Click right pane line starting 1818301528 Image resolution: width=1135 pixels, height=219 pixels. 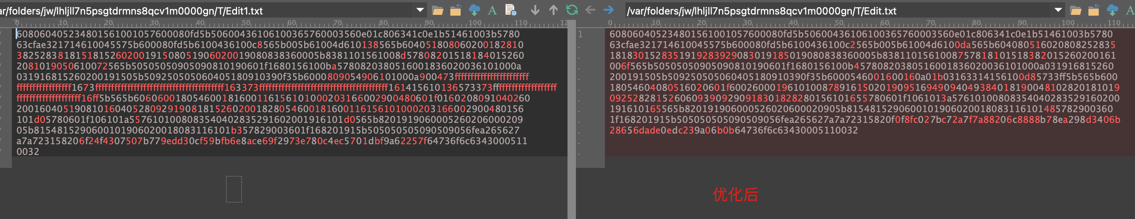point(863,56)
